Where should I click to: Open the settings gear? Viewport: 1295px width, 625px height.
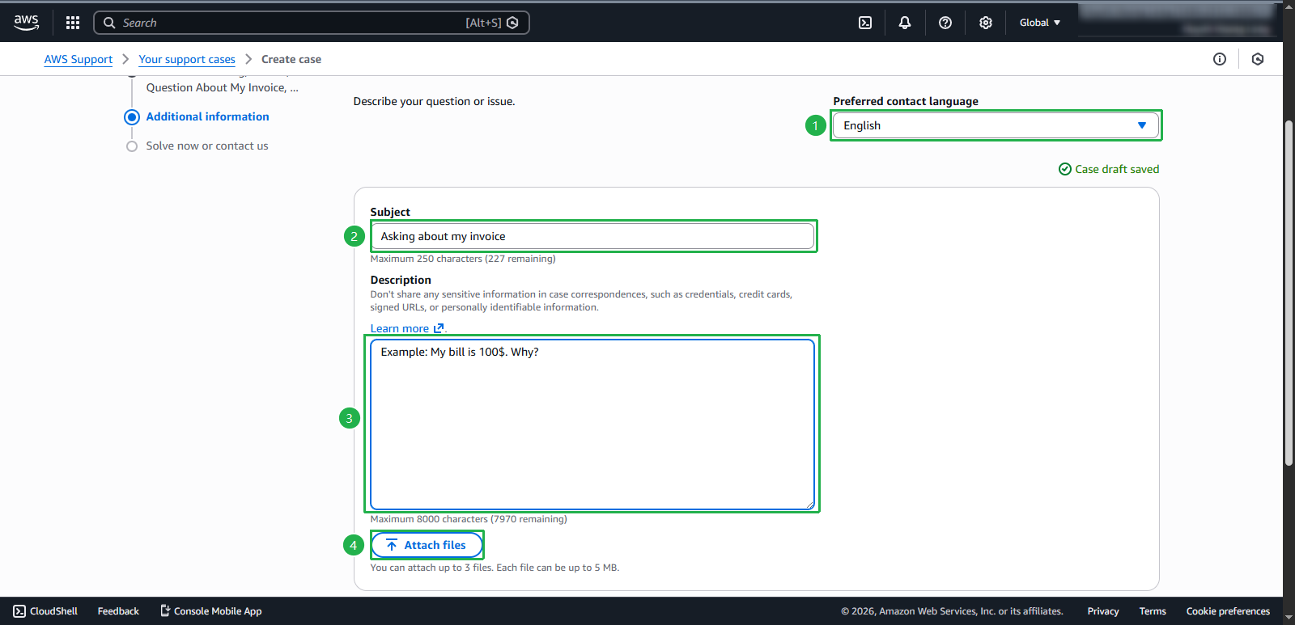point(986,23)
